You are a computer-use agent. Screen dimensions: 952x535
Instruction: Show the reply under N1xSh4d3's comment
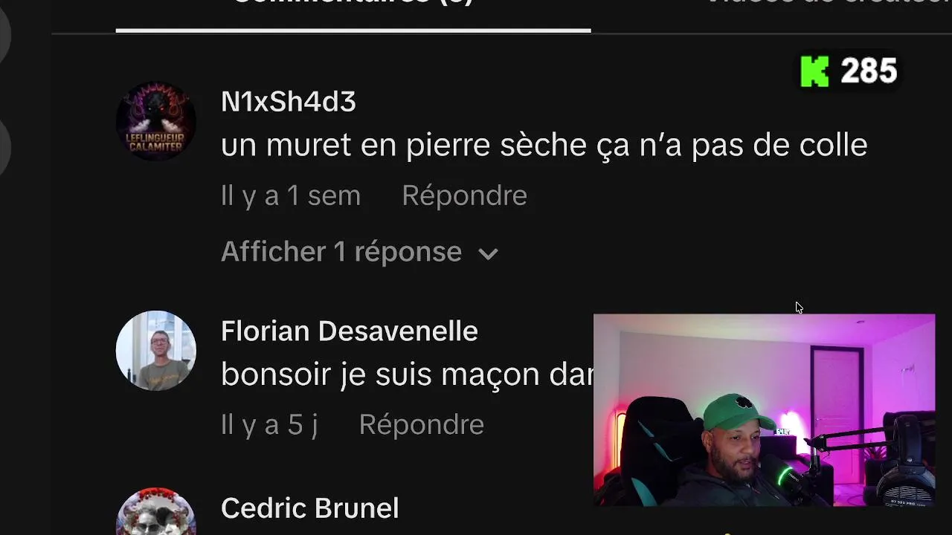(x=359, y=252)
